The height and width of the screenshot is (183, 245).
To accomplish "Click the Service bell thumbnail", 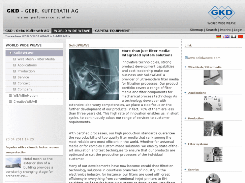I will point(213,178).
